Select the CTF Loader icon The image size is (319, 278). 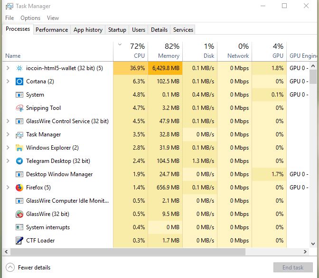tap(19, 241)
